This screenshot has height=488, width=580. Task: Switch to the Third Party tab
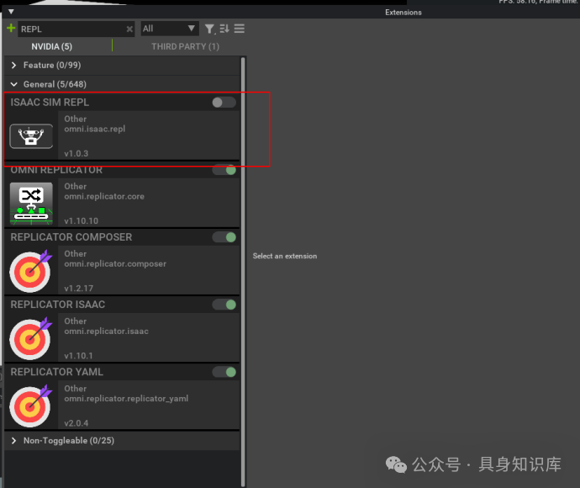185,46
